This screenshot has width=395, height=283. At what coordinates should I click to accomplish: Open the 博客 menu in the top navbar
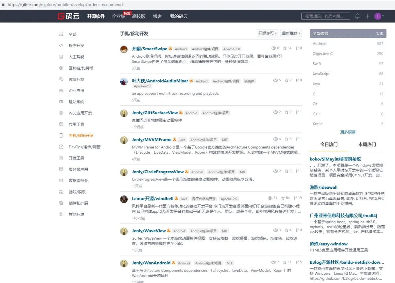pos(157,16)
